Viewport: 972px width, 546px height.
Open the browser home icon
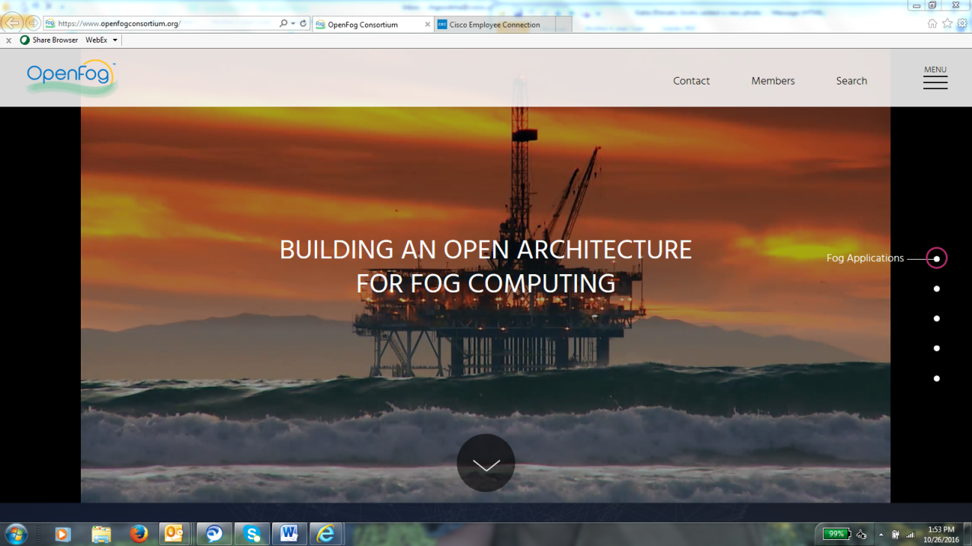(932, 24)
